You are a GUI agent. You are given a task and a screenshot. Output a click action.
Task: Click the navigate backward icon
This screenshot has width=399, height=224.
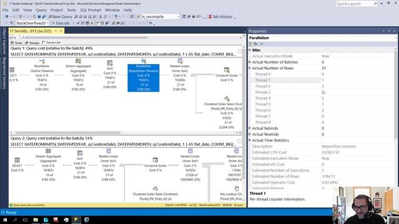pos(7,17)
